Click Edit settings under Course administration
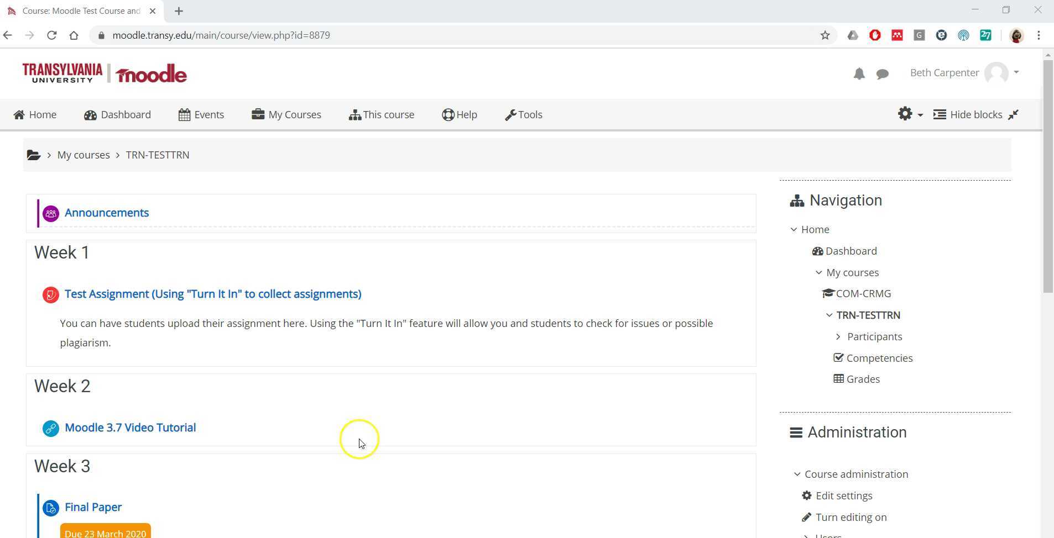This screenshot has width=1054, height=538. 843,495
